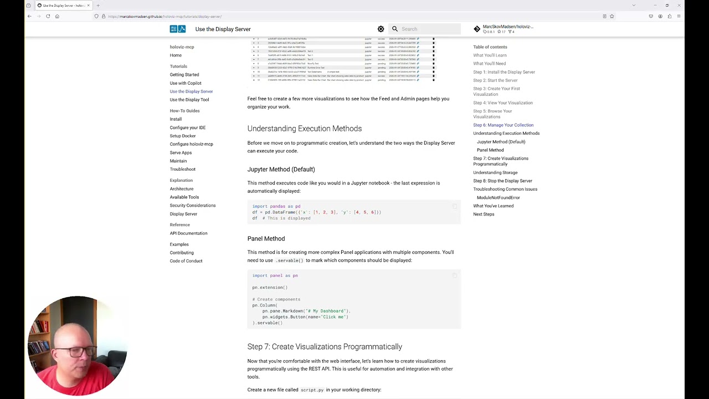The width and height of the screenshot is (709, 399).
Task: Jump to What You'll Need section
Action: [489, 64]
